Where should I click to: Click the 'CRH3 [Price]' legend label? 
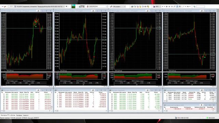point(172,71)
